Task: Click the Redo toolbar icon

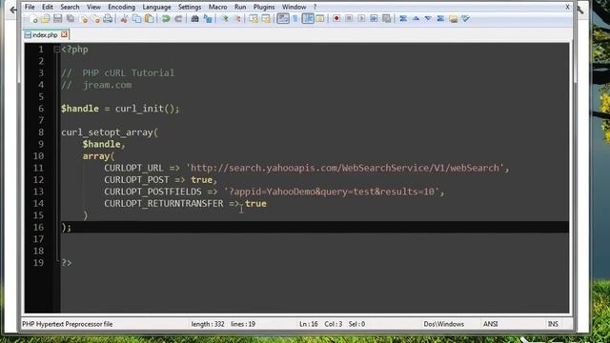Action: (178, 19)
